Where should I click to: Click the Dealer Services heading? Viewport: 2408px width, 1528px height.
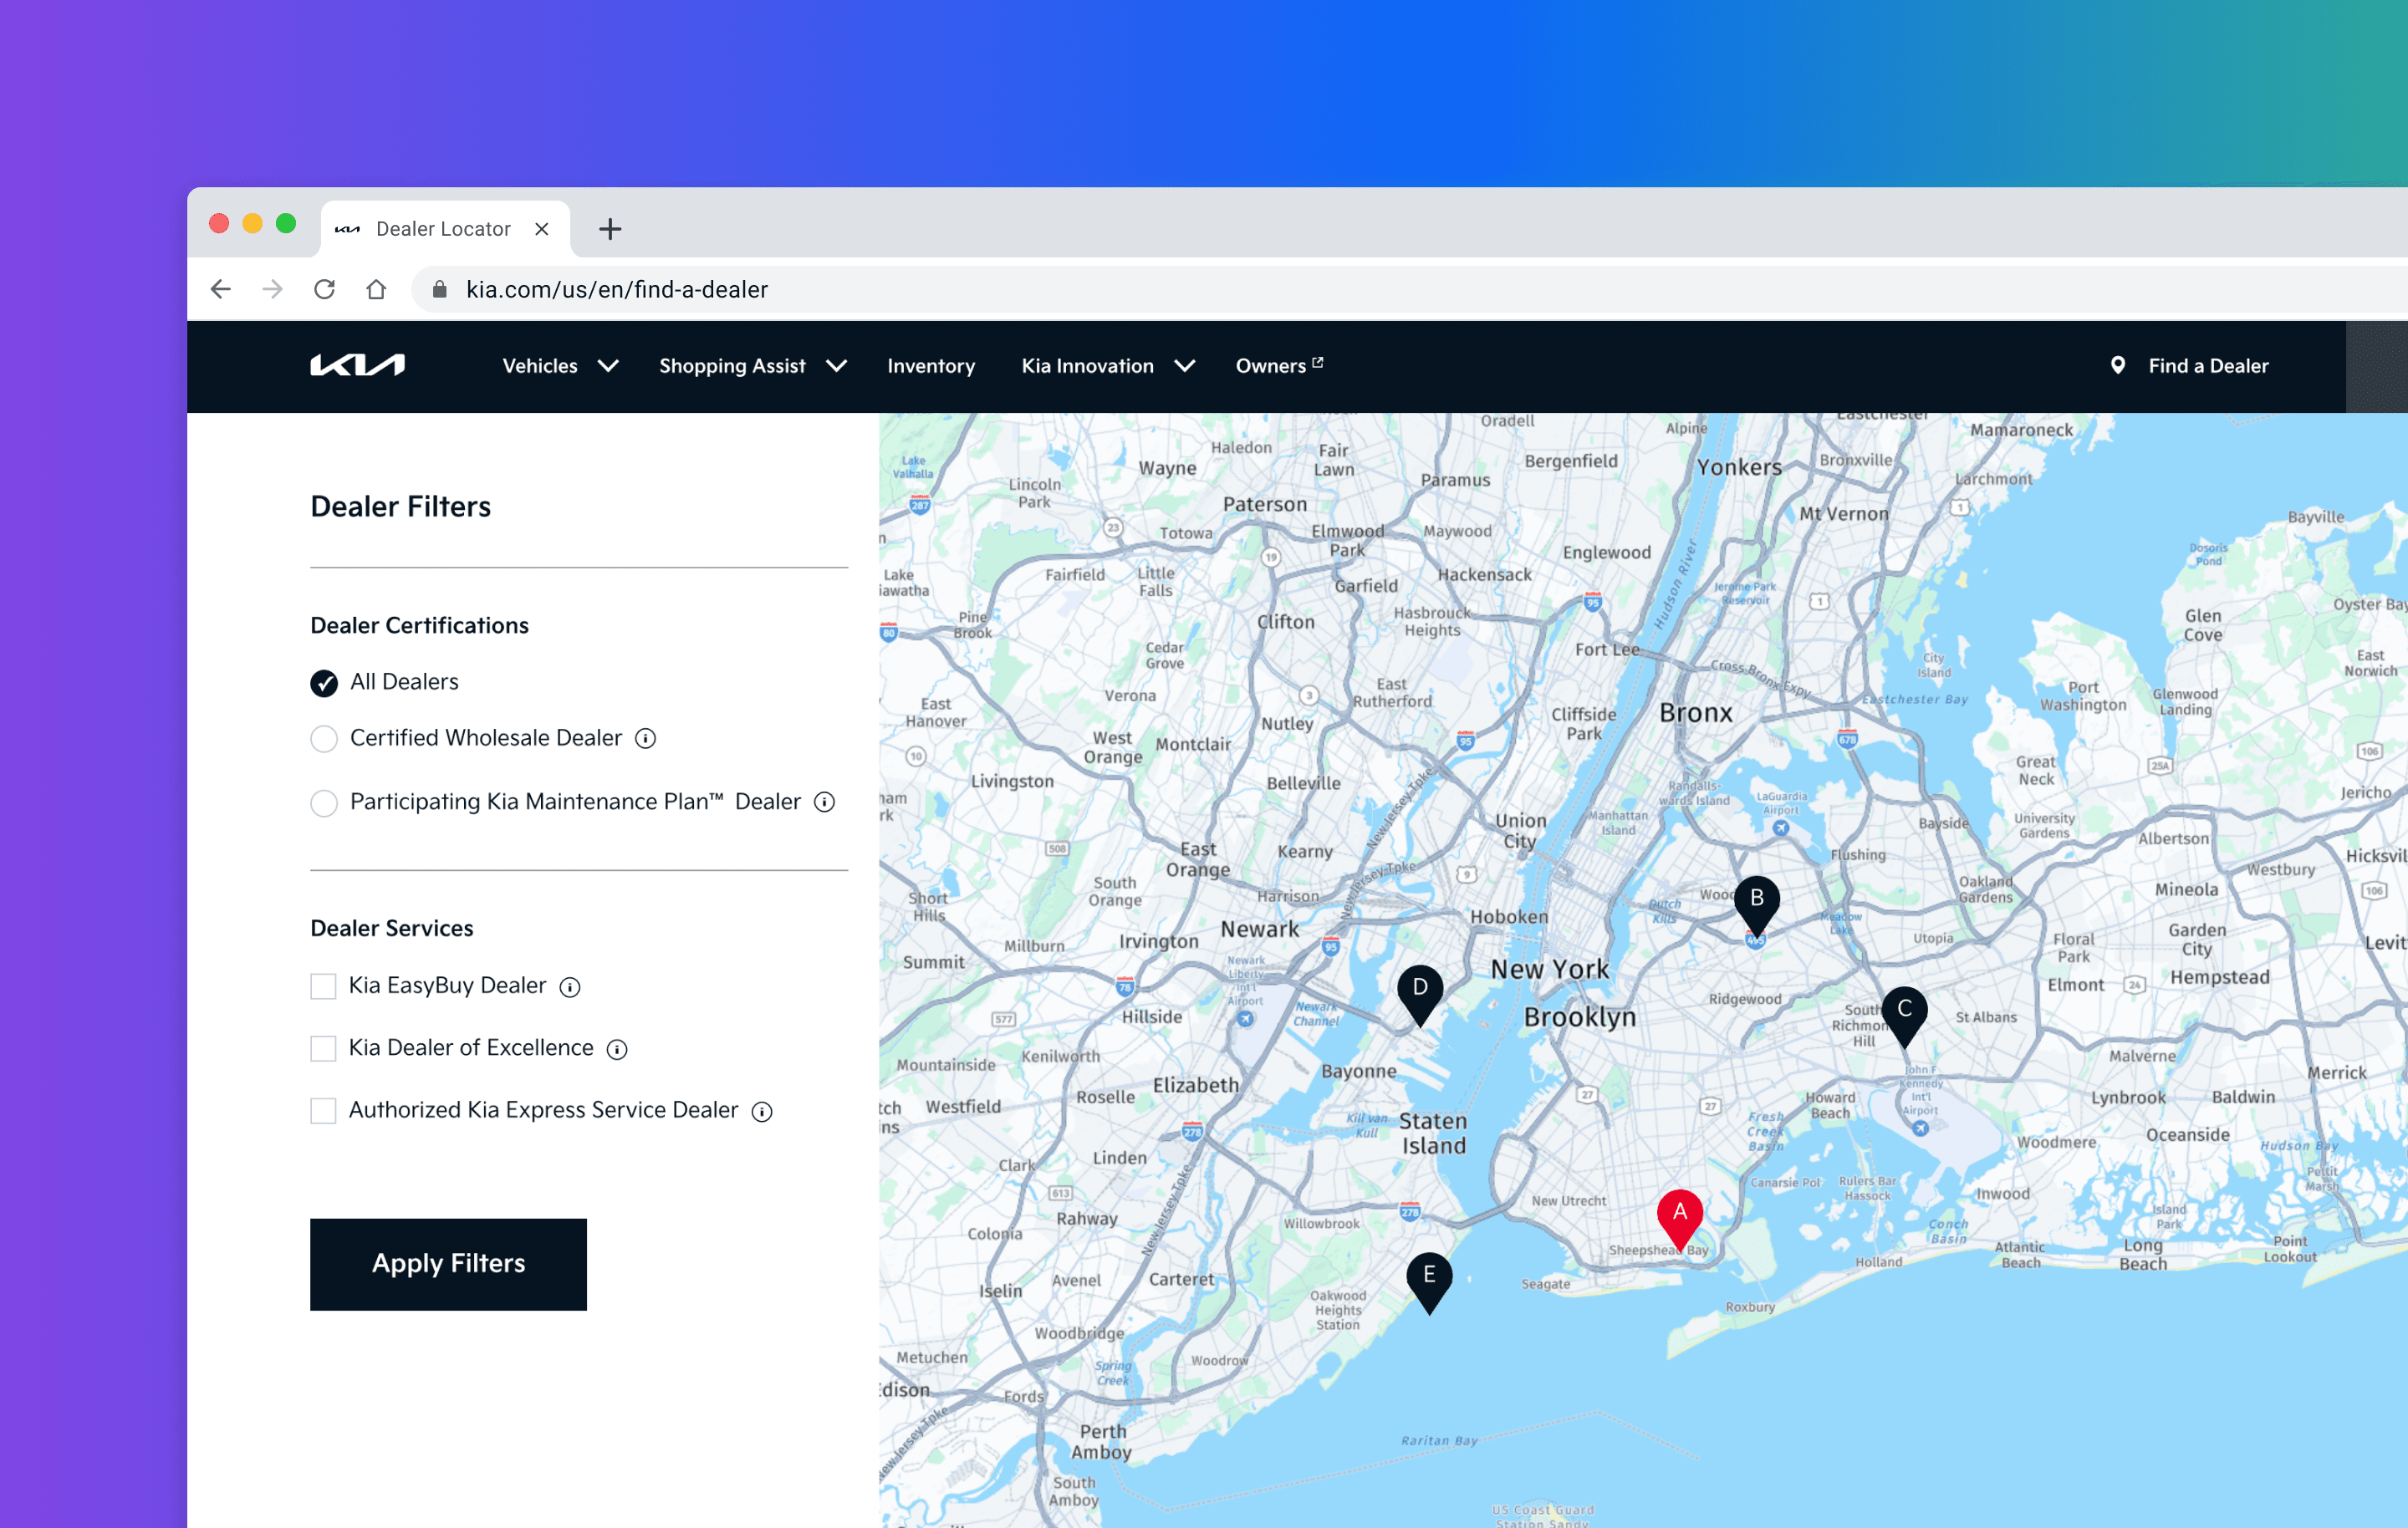(392, 929)
